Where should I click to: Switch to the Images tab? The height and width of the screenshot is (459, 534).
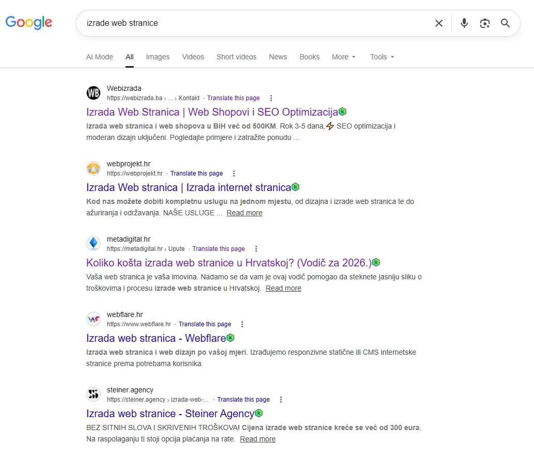coord(158,57)
